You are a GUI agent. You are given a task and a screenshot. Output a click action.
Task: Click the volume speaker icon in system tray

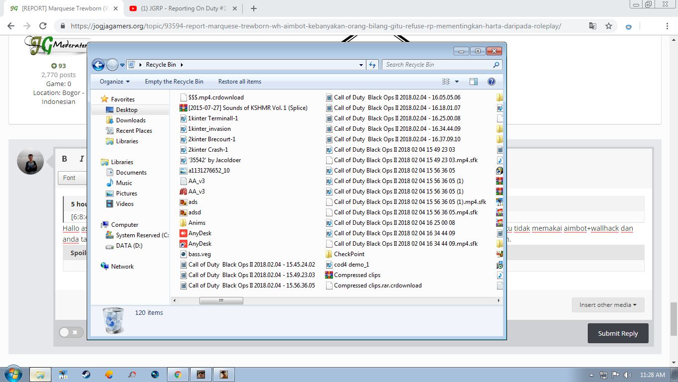pos(628,375)
